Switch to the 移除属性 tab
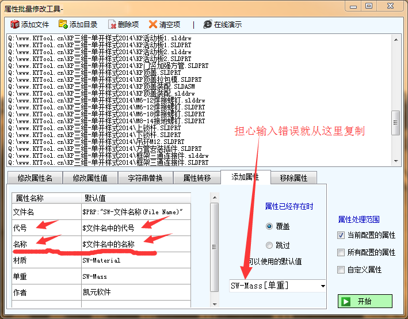The width and height of the screenshot is (408, 319). 293,178
